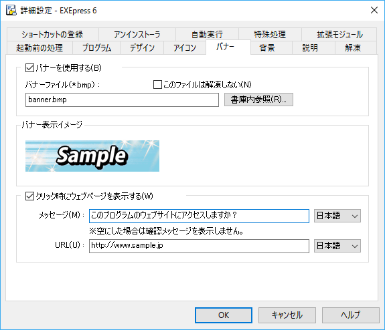Enable このファイルは解凍しない checkbox
This screenshot has width=385, height=330.
[157, 85]
